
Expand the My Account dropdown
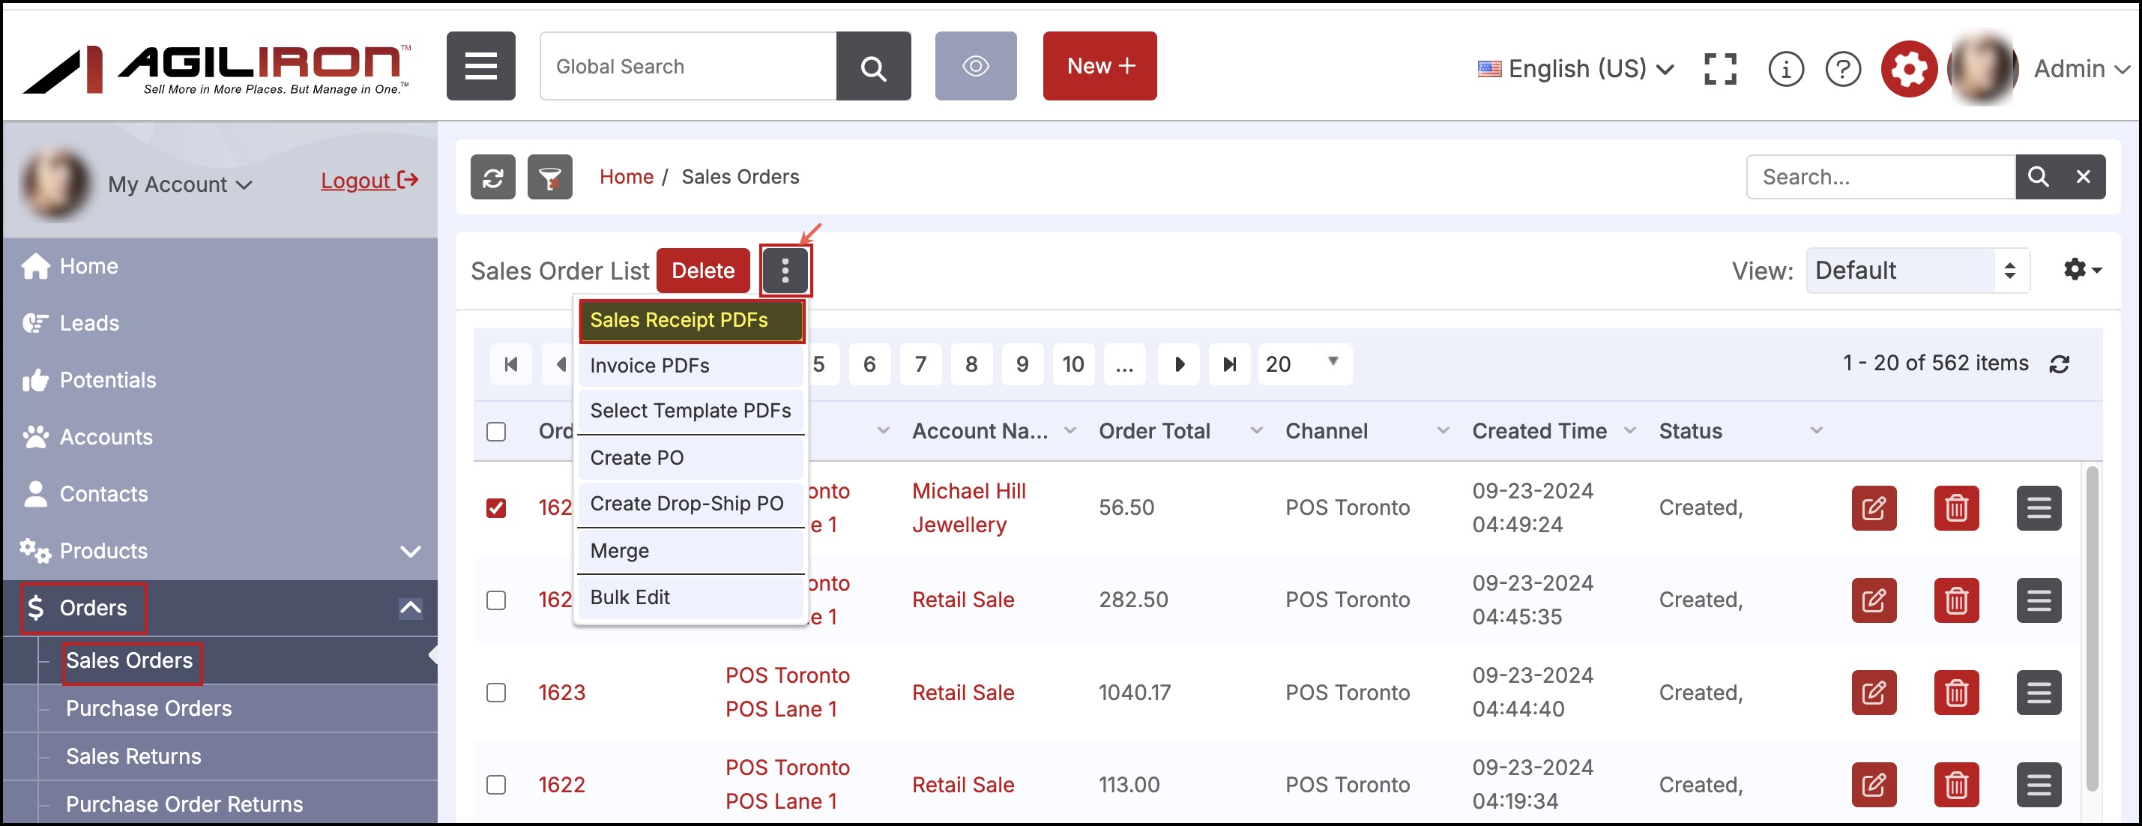tap(180, 184)
